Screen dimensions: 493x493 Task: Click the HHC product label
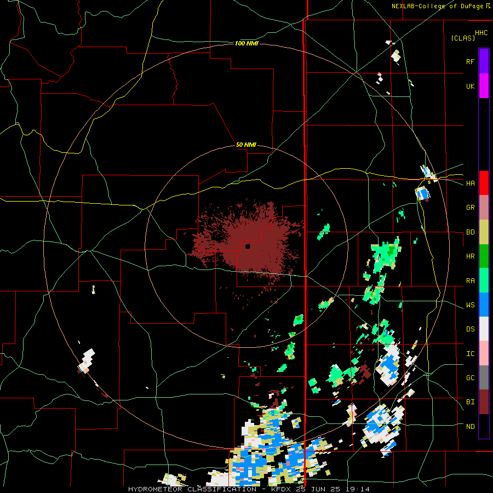481,33
